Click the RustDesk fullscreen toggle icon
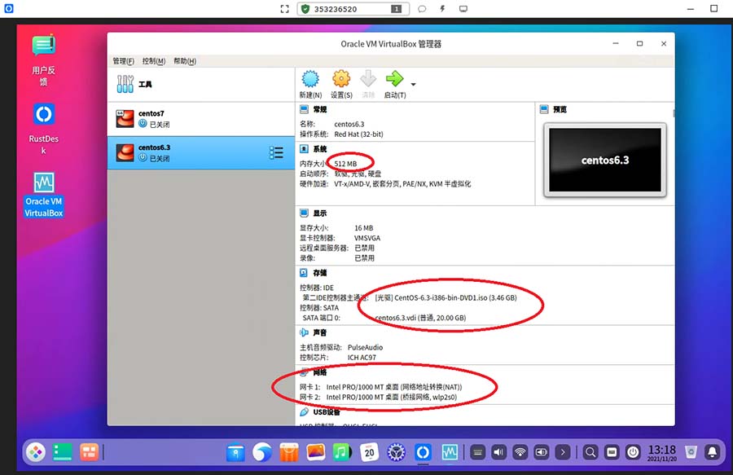 click(x=284, y=9)
